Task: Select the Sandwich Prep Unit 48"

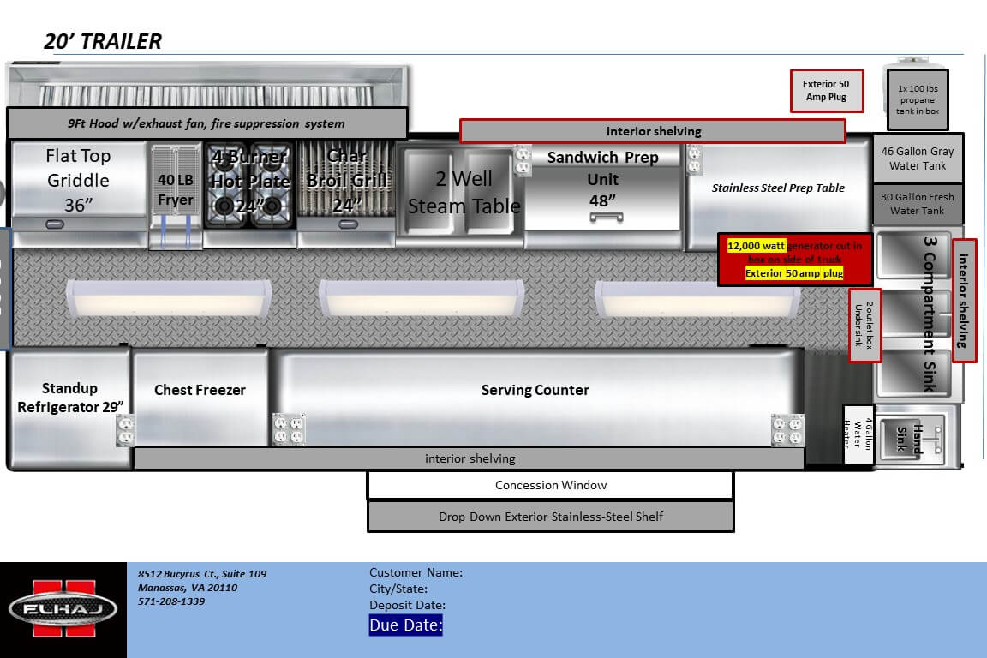Action: coord(602,180)
